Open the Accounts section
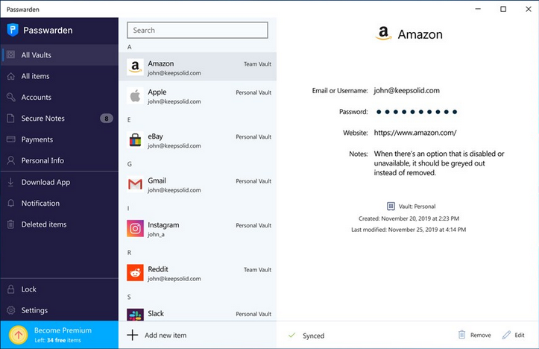The height and width of the screenshot is (349, 539). [x=60, y=97]
